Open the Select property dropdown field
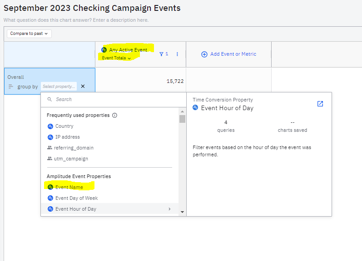This screenshot has height=261, width=362. coord(59,87)
